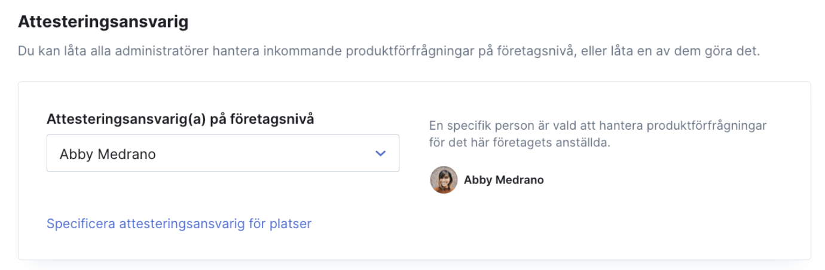Open Specificera attesteringsansvarig för platser link
This screenshot has width=825, height=270.
(179, 224)
